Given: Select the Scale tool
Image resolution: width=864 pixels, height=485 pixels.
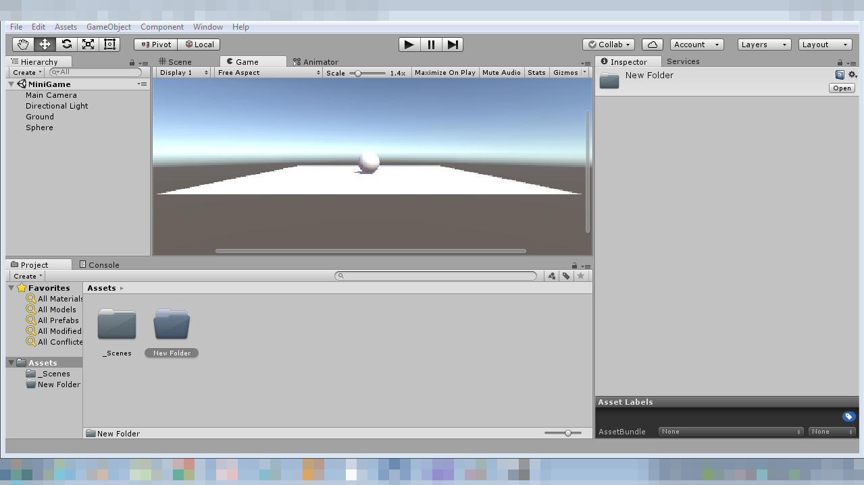Looking at the screenshot, I should click(x=87, y=44).
